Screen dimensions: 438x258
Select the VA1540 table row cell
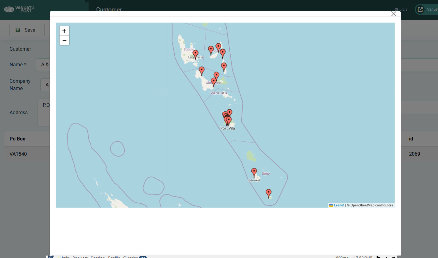[18, 154]
